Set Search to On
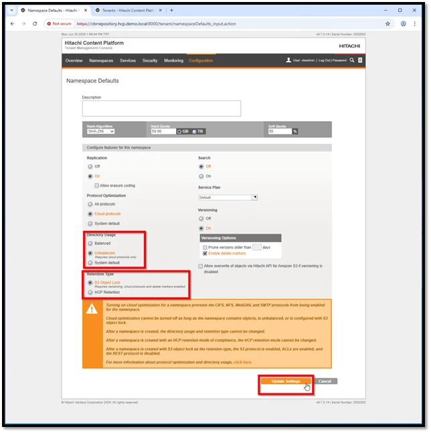The image size is (431, 433). coord(201,176)
